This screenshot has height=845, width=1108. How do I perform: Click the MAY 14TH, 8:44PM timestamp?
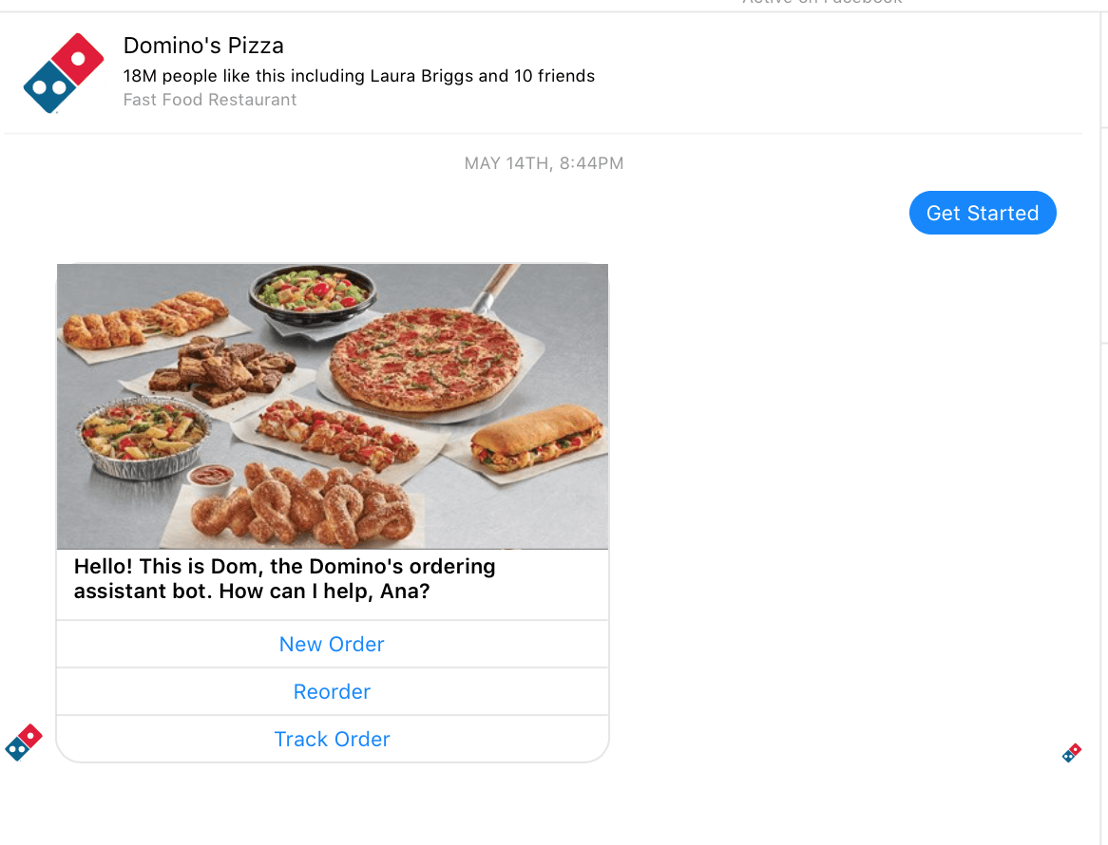click(544, 163)
